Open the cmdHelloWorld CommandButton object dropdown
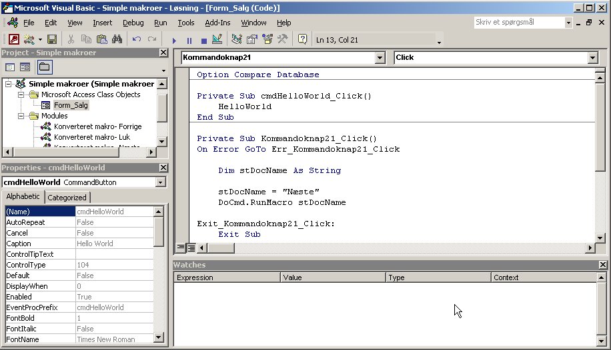 (x=160, y=182)
